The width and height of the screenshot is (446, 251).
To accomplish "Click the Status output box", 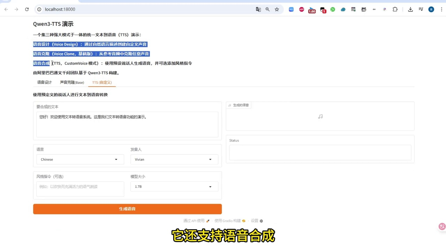I will click(x=320, y=152).
